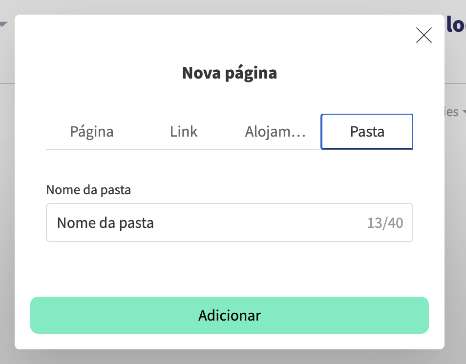Click the tab underline separator bar

(183, 148)
